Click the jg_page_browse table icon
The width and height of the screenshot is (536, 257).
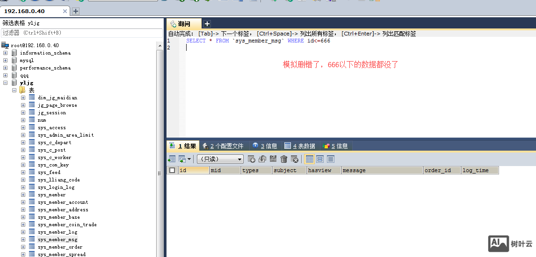[x=32, y=105]
